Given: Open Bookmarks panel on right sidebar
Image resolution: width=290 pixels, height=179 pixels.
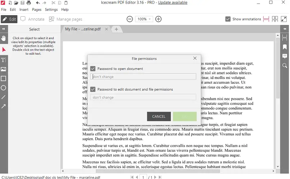Looking at the screenshot, I should coord(285,47).
